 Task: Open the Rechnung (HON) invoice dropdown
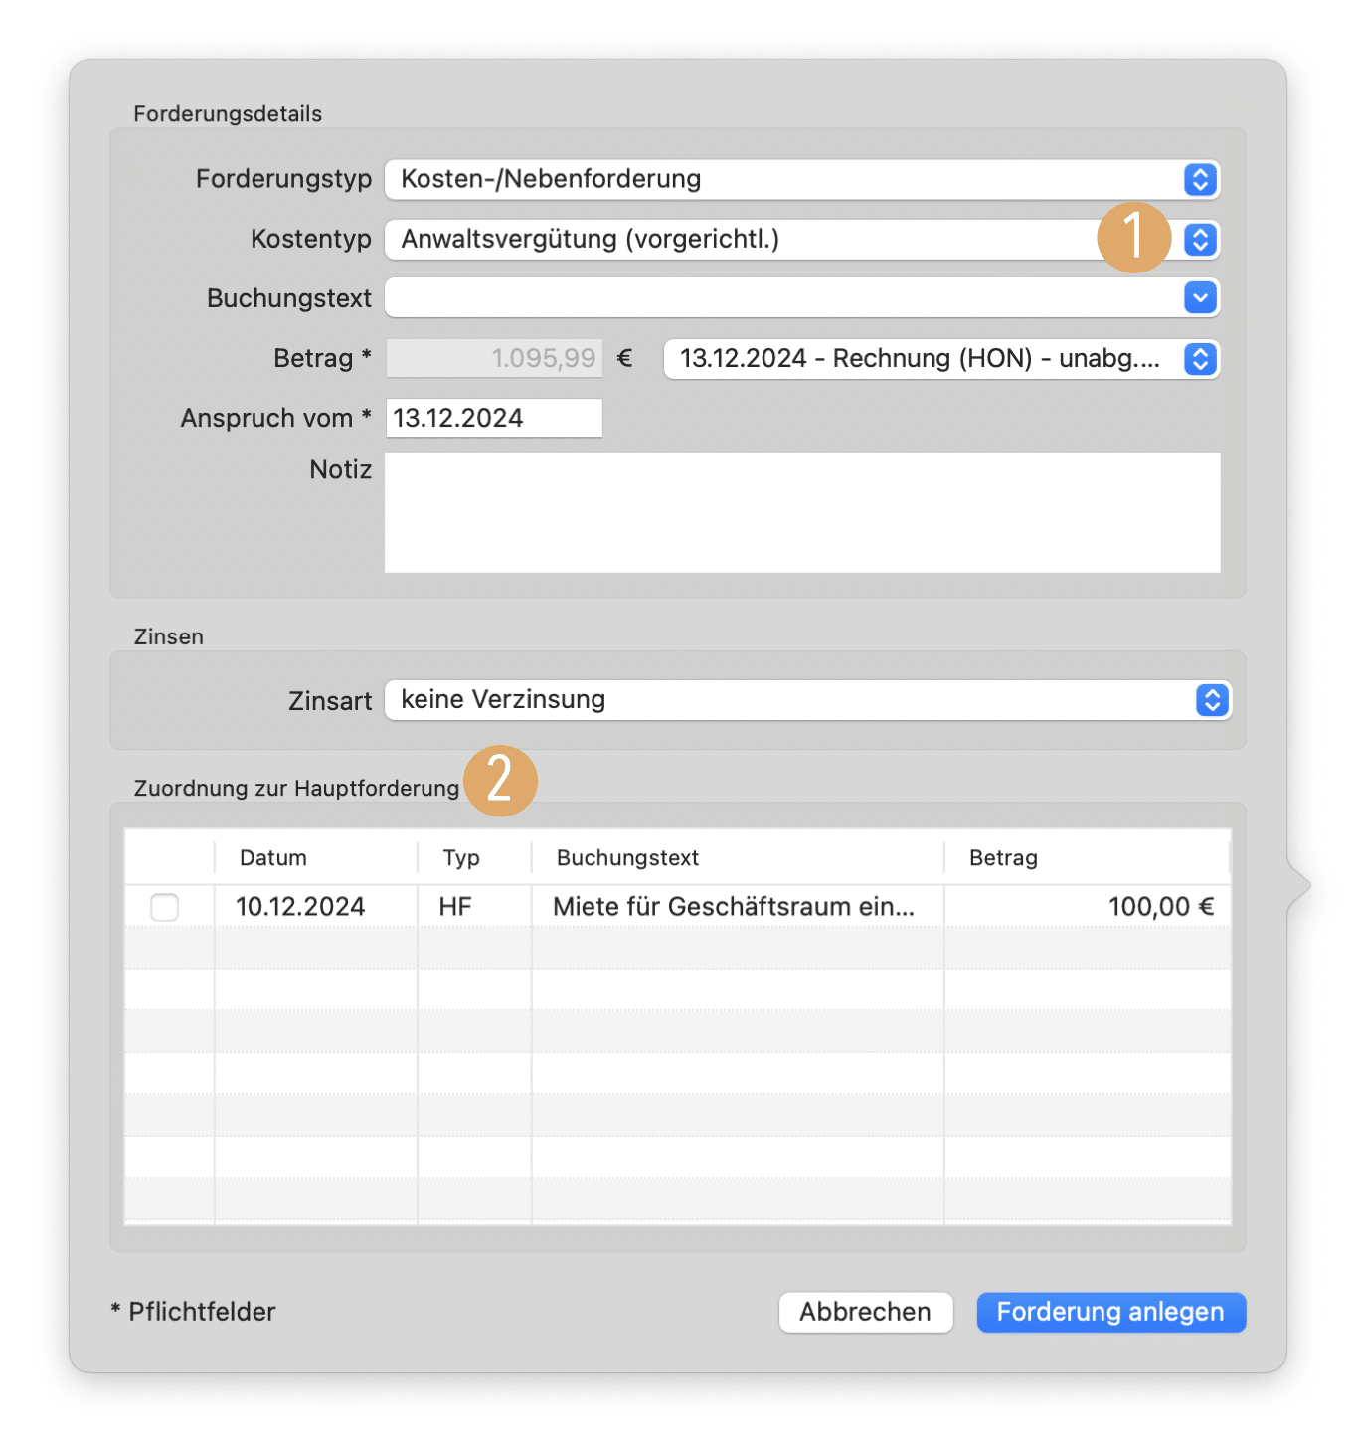(x=941, y=359)
